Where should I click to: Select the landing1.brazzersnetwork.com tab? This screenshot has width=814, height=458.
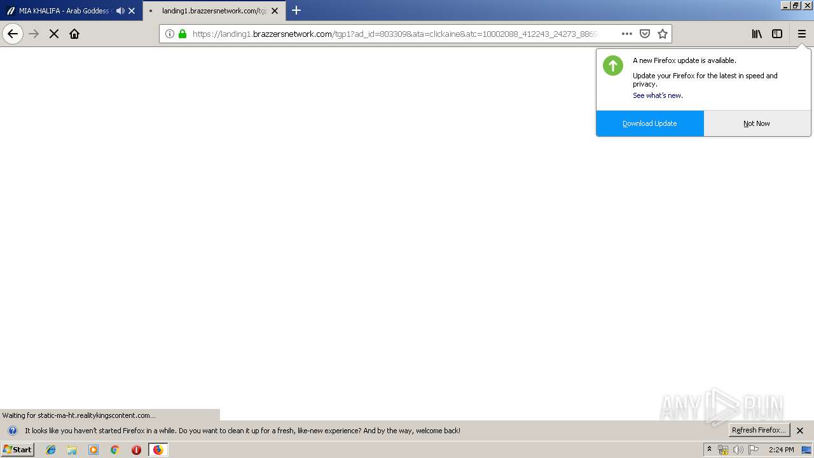tap(214, 11)
